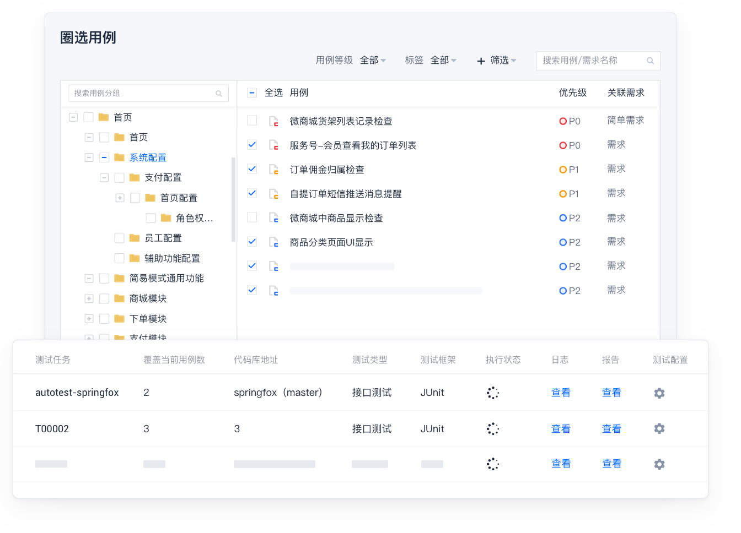Click the tree panel vertical scrollbar
Viewport: 741px width, 533px height.
coord(233,198)
